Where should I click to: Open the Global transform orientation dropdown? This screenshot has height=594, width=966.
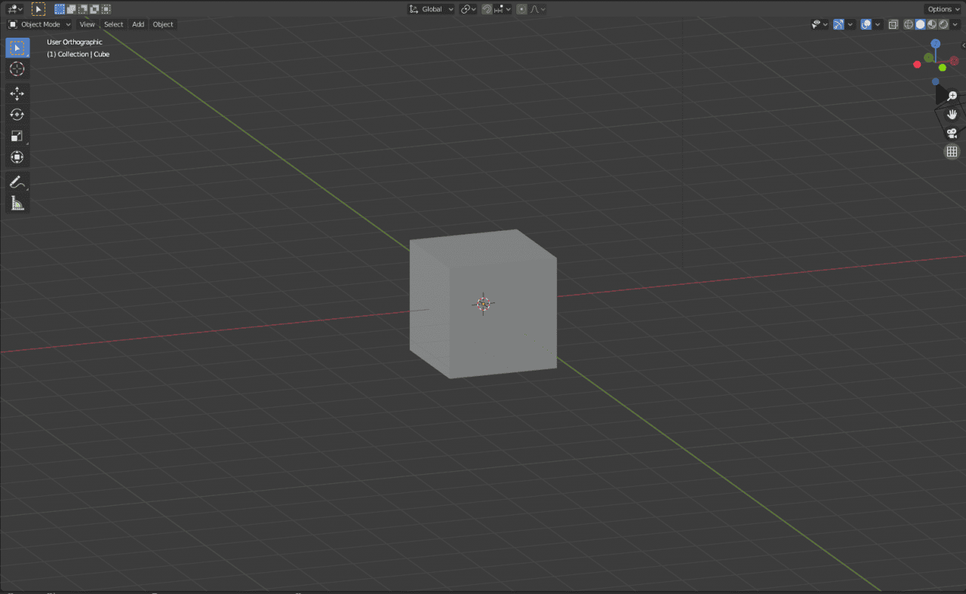coord(430,9)
